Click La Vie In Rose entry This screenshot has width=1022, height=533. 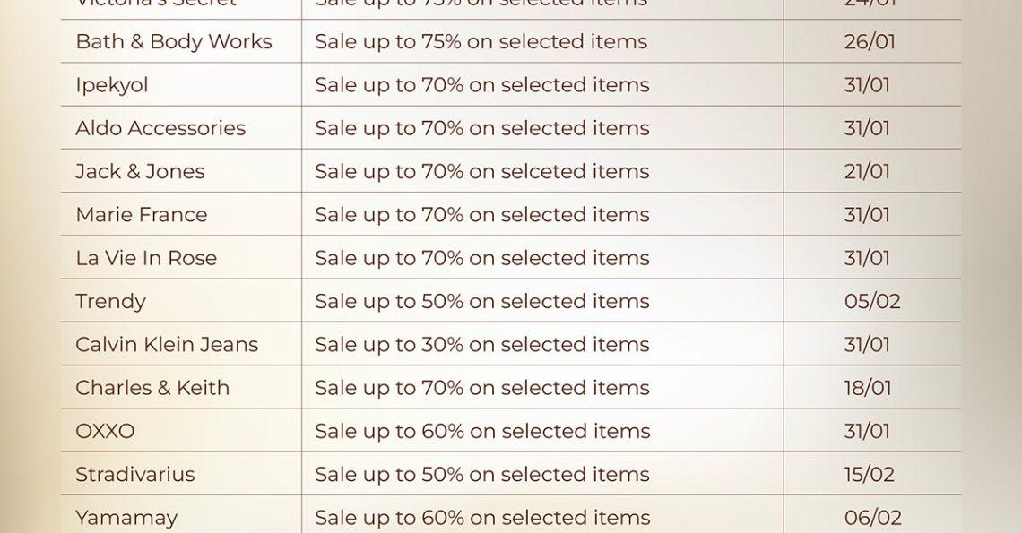[146, 258]
